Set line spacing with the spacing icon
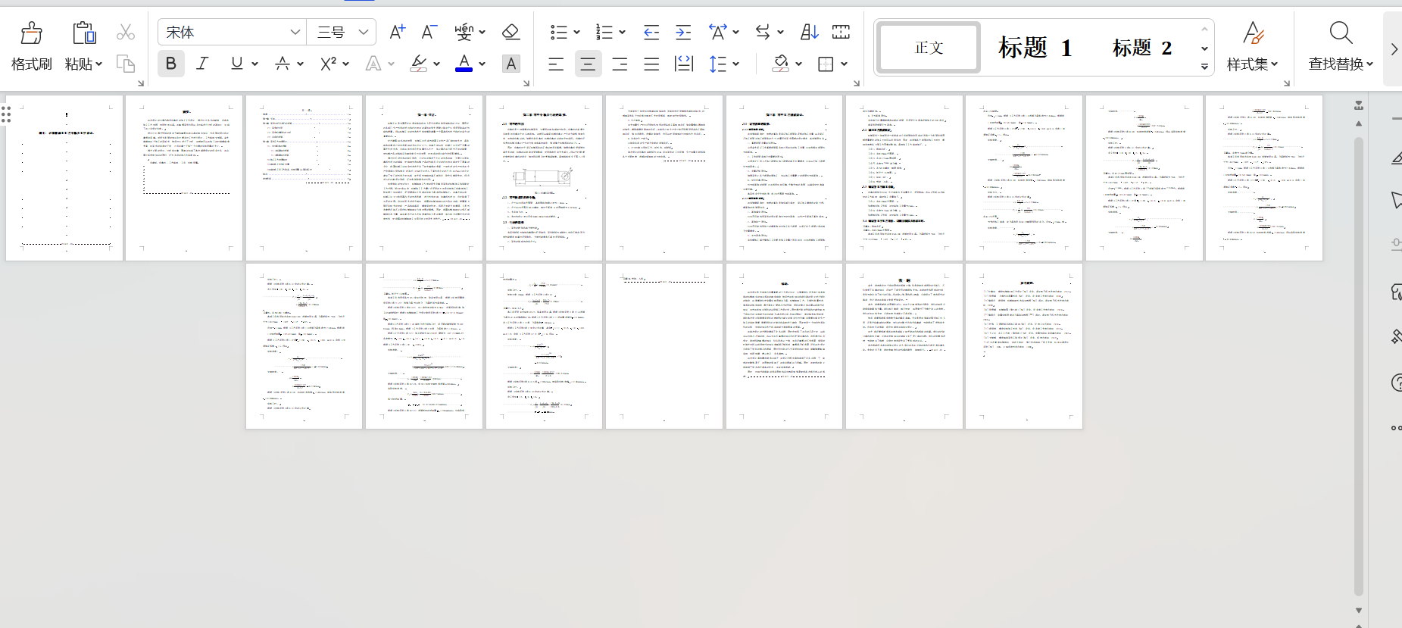1402x628 pixels. 717,64
